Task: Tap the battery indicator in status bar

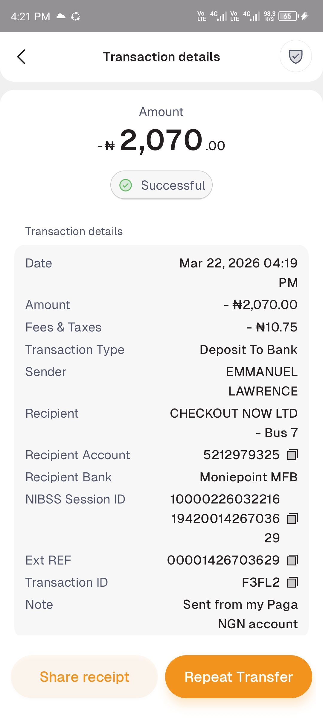Action: [x=288, y=16]
